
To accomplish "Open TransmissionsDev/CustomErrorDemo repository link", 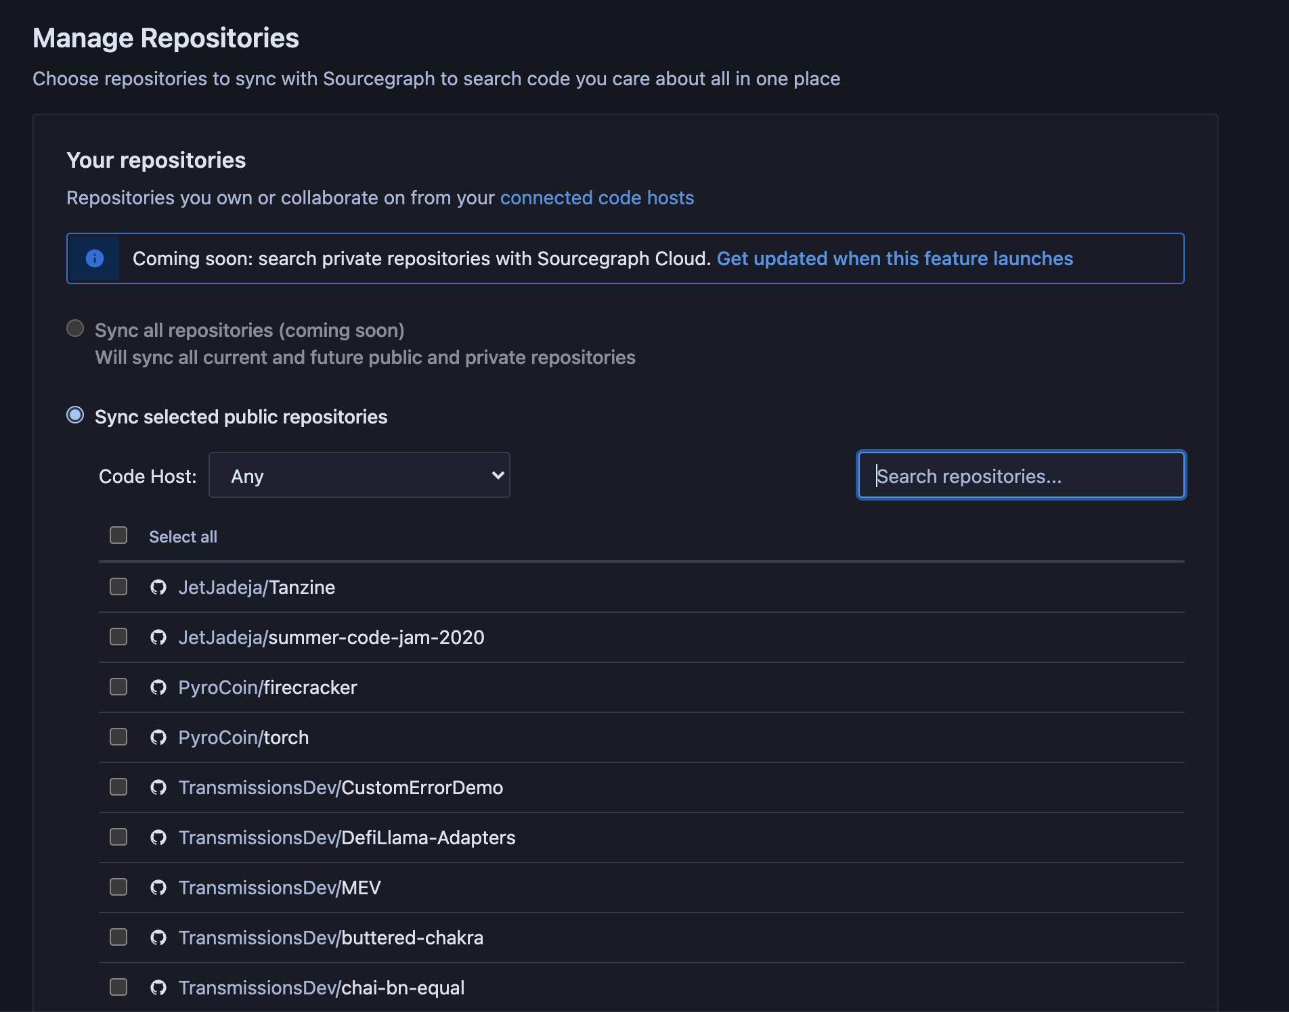I will [x=341, y=787].
